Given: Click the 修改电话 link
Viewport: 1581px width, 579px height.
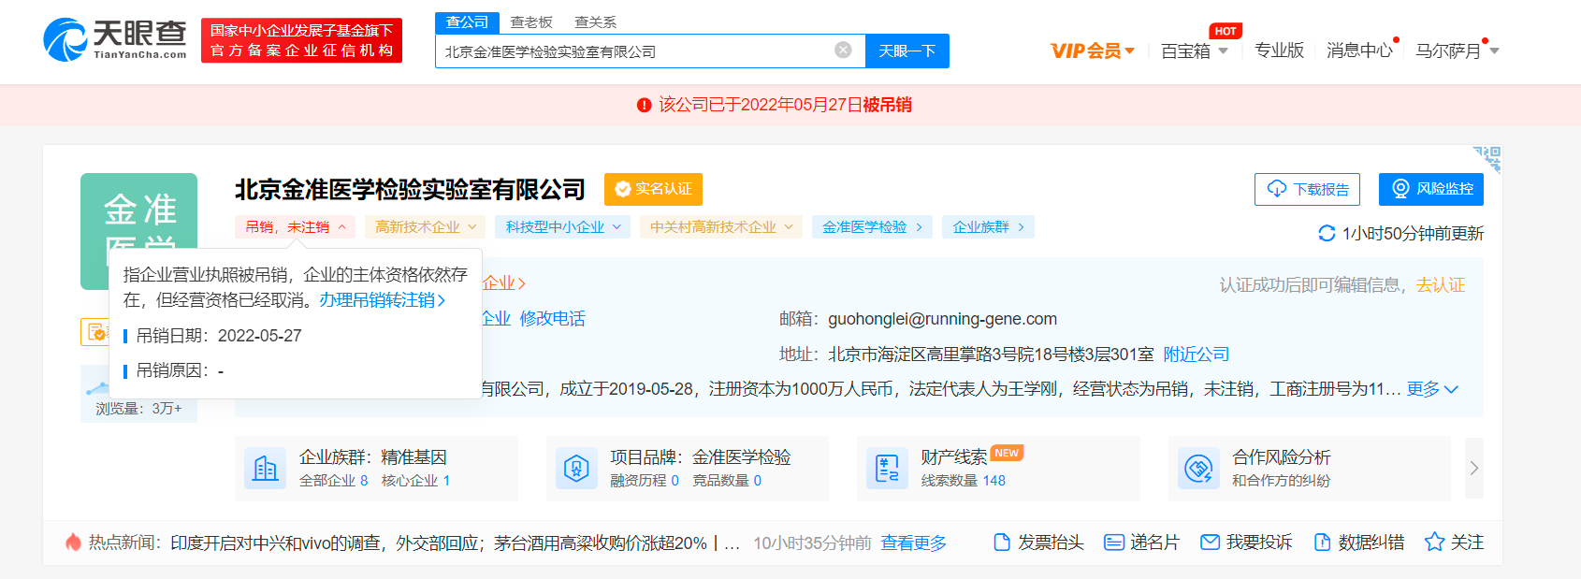Looking at the screenshot, I should click(552, 319).
